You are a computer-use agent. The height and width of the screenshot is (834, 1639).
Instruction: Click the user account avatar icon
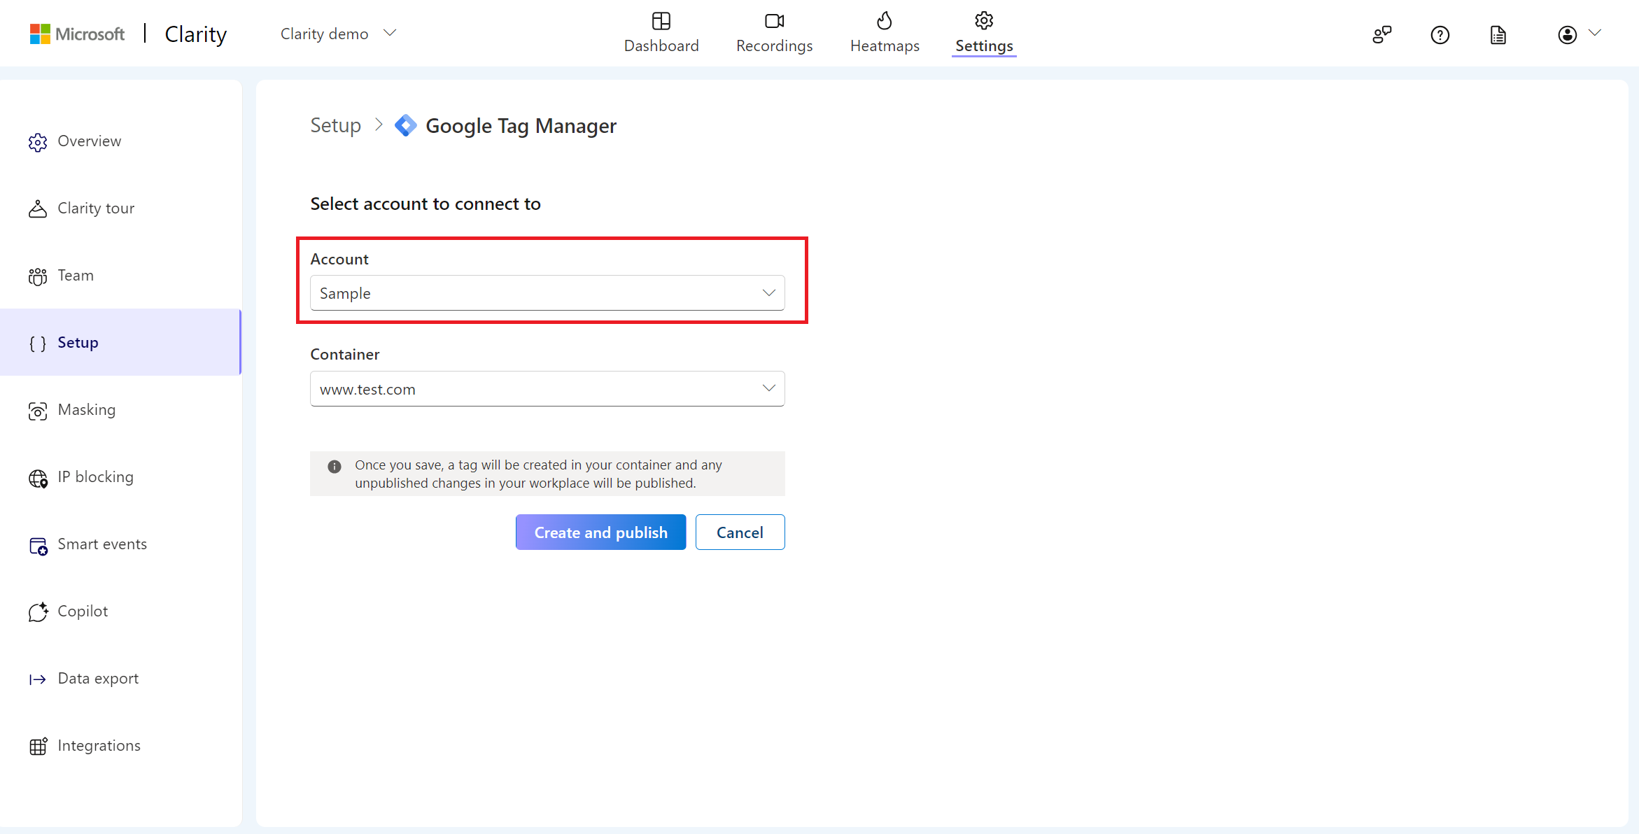1568,34
